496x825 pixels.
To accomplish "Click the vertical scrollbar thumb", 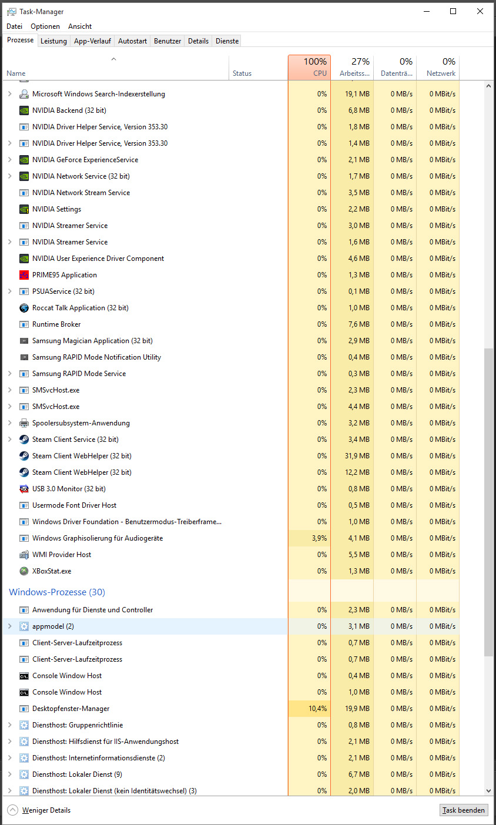I will click(488, 502).
